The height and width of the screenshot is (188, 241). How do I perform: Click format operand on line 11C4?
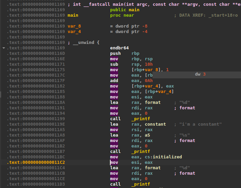pyautogui.click(x=152, y=168)
